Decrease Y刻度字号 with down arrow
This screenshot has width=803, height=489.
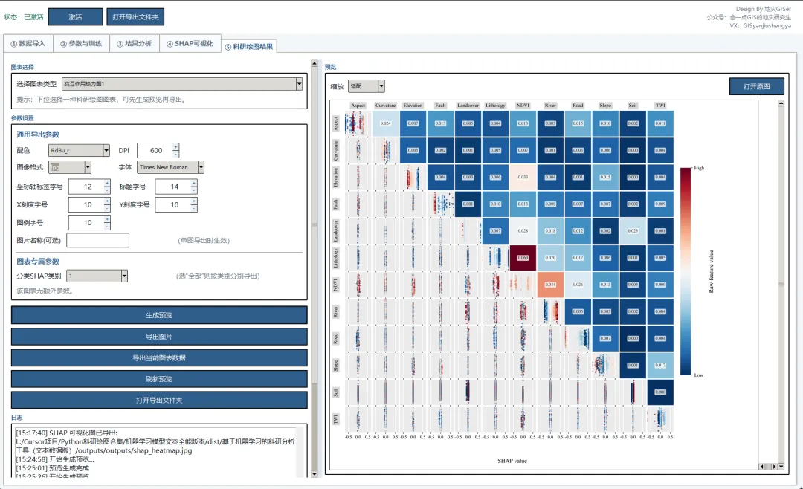tap(193, 208)
